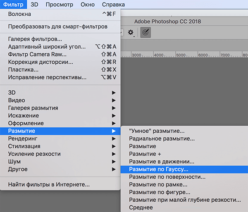Viewport: 248px width, 212px height.
Task: Toggle the target brush pressure icon
Action: [145, 32]
